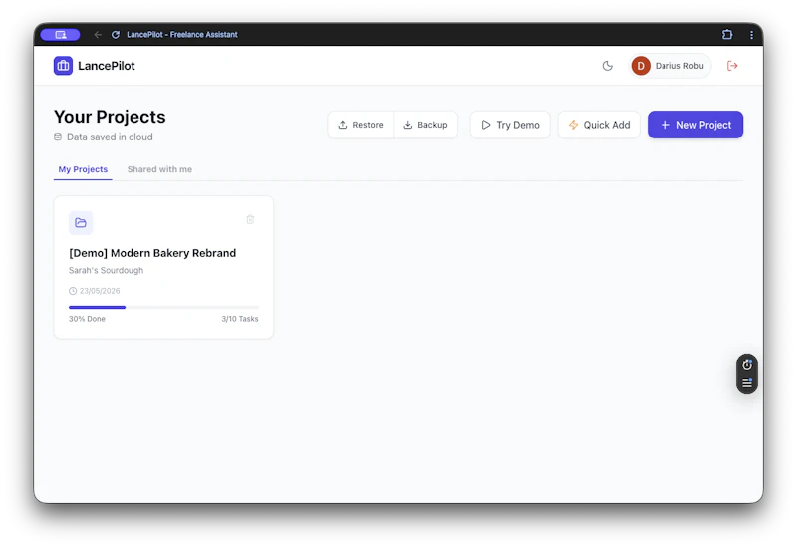Viewport: 797px width, 548px height.
Task: Go back with the browser back arrow
Action: point(98,35)
